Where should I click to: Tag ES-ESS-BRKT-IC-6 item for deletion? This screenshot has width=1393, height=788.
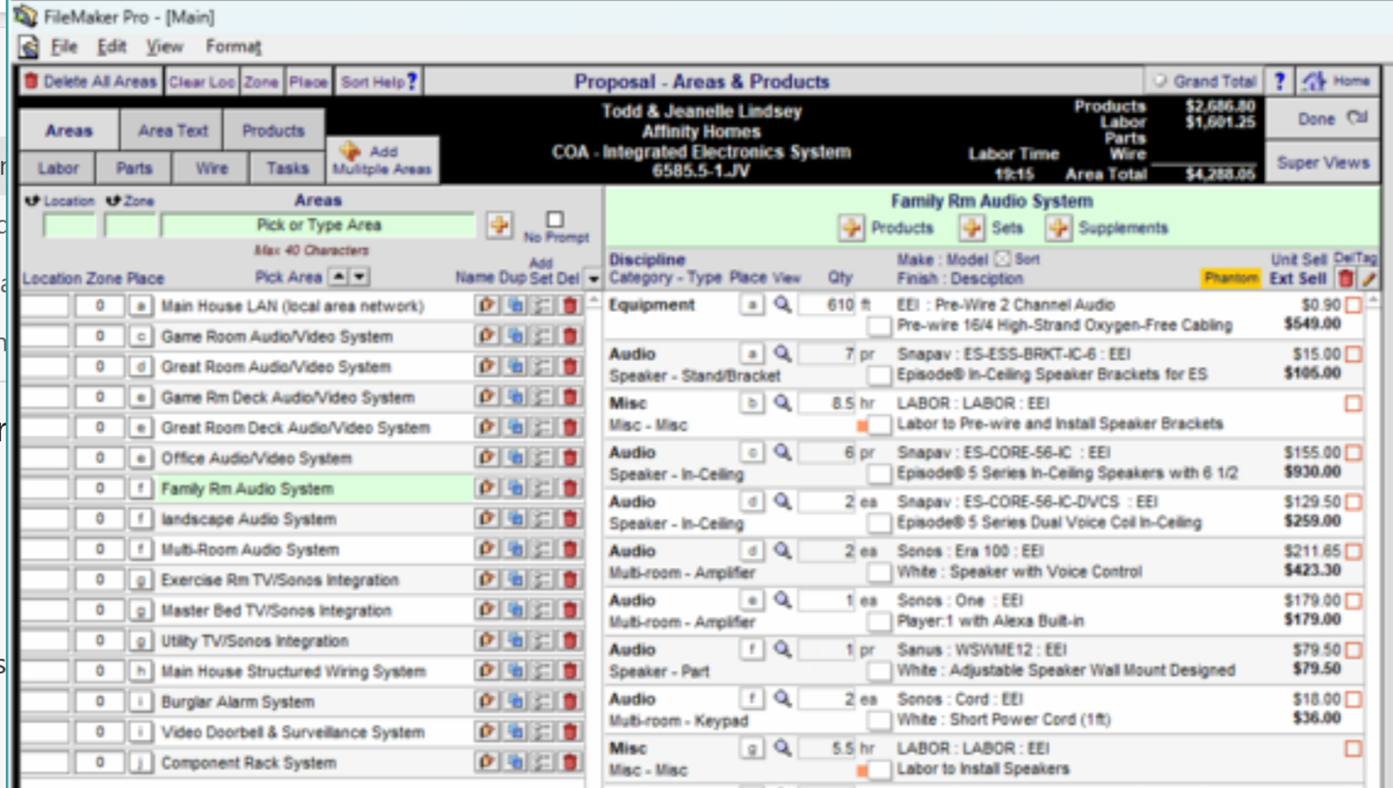coord(1353,355)
